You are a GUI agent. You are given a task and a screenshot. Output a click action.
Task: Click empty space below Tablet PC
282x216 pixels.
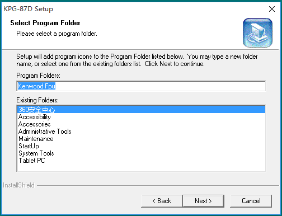[x=141, y=167]
